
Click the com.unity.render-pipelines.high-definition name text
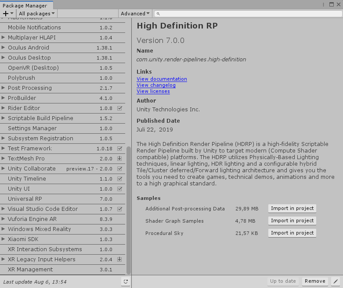pos(191,59)
